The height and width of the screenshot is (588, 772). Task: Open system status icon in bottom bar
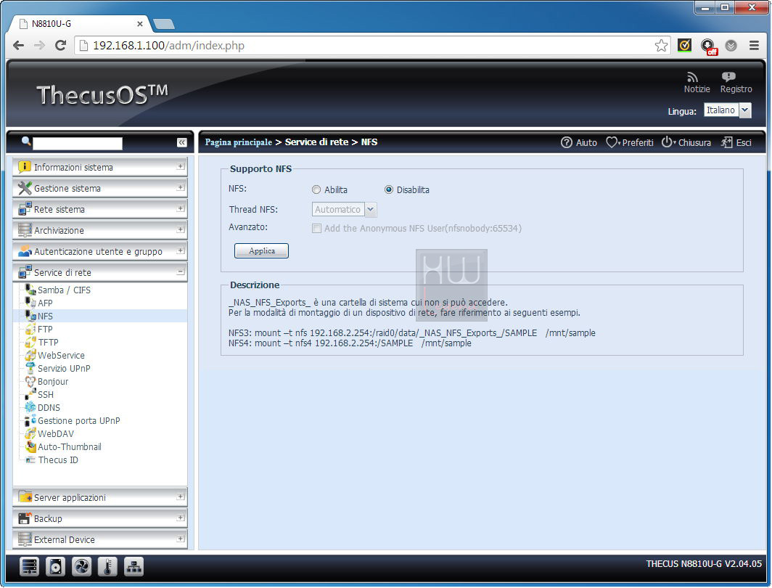coord(29,567)
